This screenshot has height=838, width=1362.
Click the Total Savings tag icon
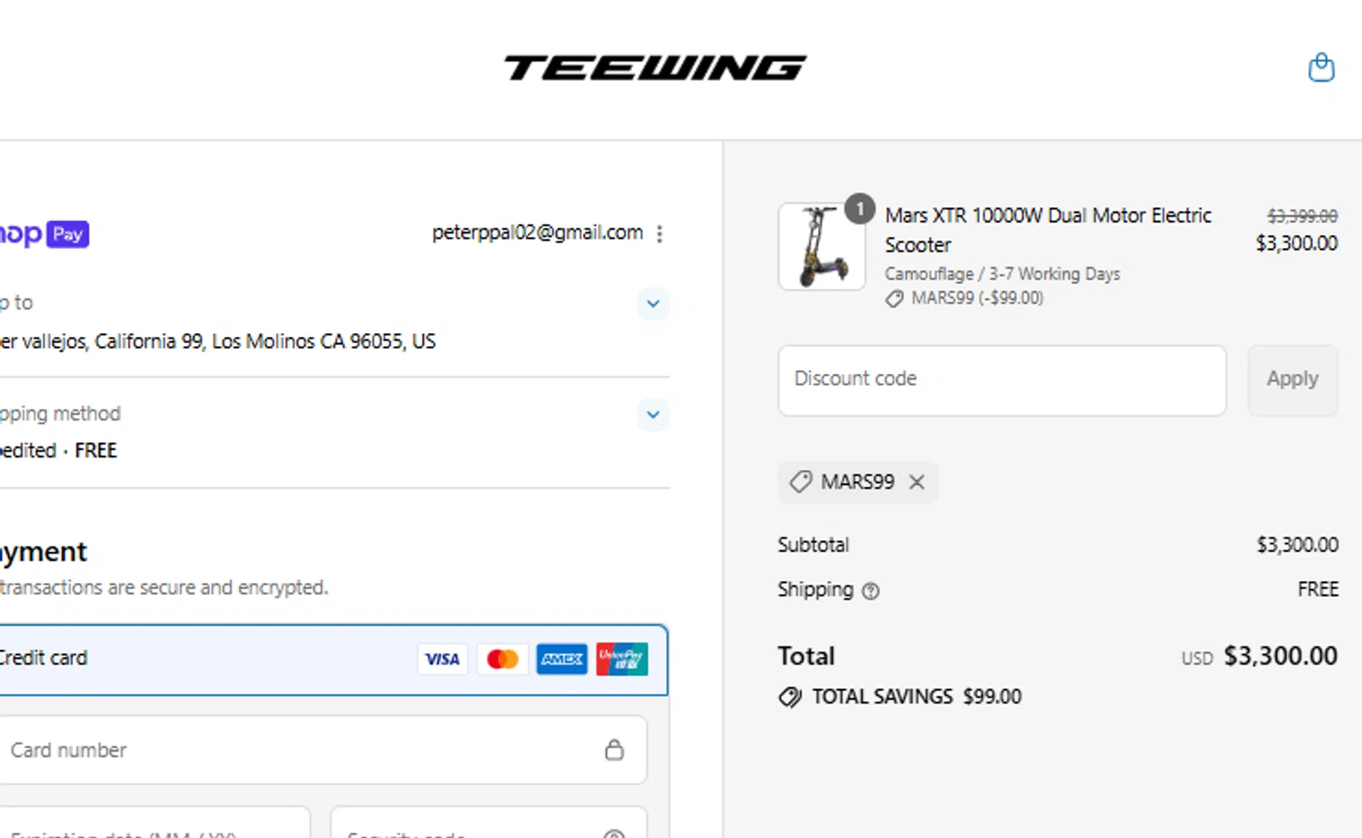[790, 697]
